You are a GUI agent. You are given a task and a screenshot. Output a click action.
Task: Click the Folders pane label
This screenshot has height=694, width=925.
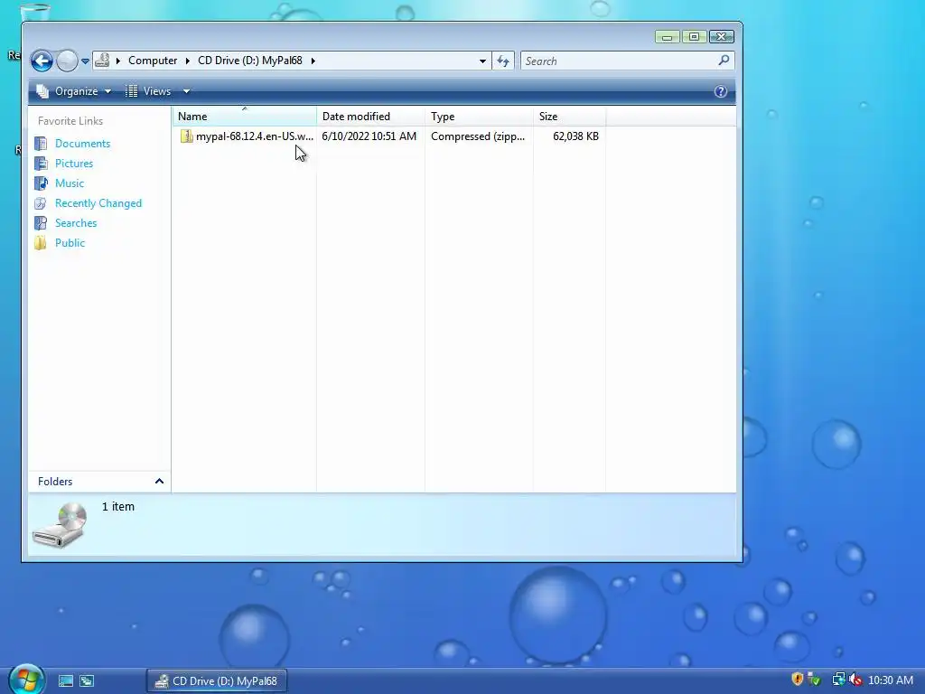pyautogui.click(x=55, y=482)
